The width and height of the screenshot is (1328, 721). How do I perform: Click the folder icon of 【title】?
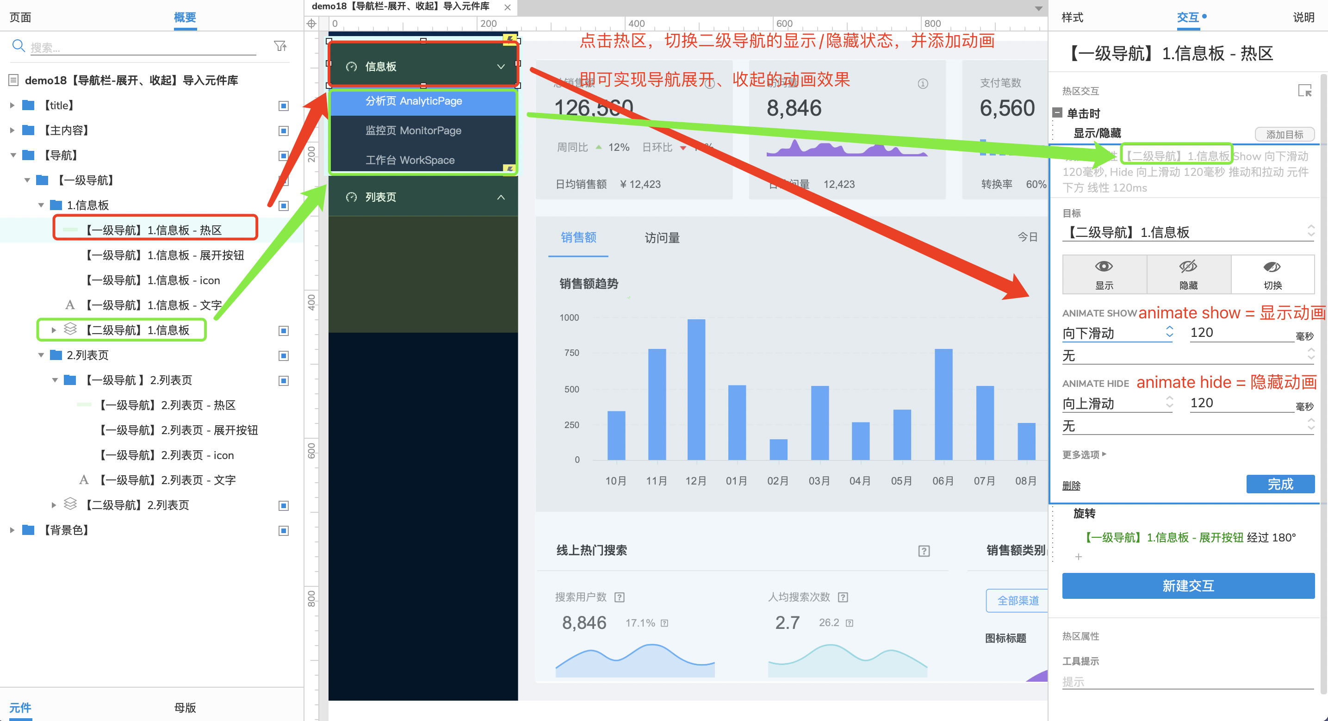click(28, 105)
